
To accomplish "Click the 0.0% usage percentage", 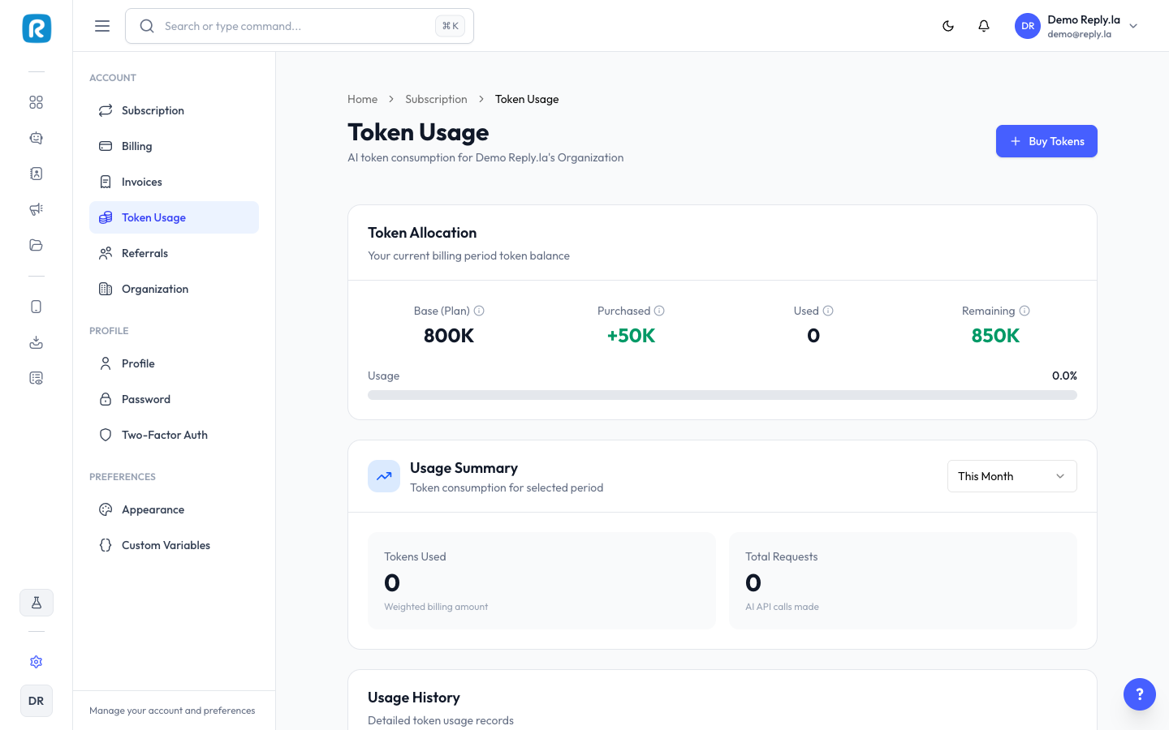I will point(1064,376).
